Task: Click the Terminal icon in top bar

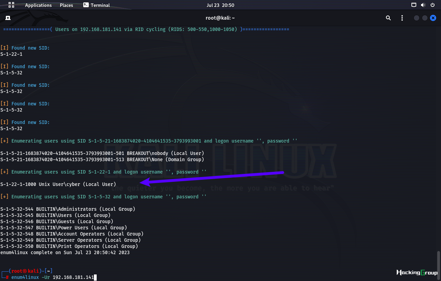Action: (86, 5)
